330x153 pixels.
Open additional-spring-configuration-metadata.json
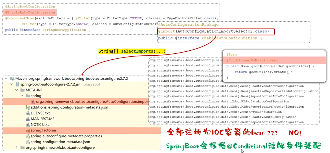click(x=69, y=107)
